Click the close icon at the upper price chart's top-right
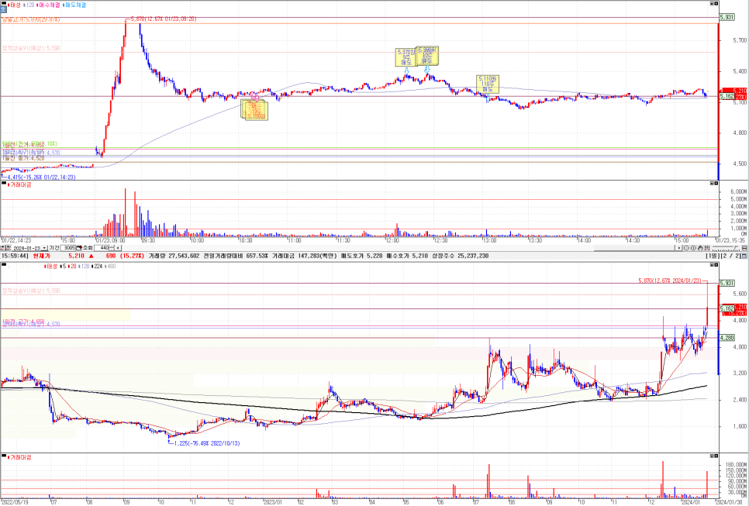The image size is (749, 506). coord(716,3)
